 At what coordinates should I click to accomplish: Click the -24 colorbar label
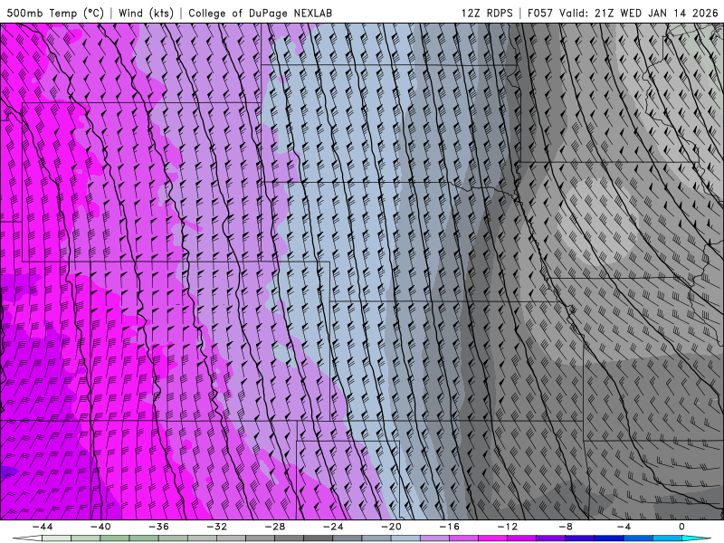pos(332,527)
